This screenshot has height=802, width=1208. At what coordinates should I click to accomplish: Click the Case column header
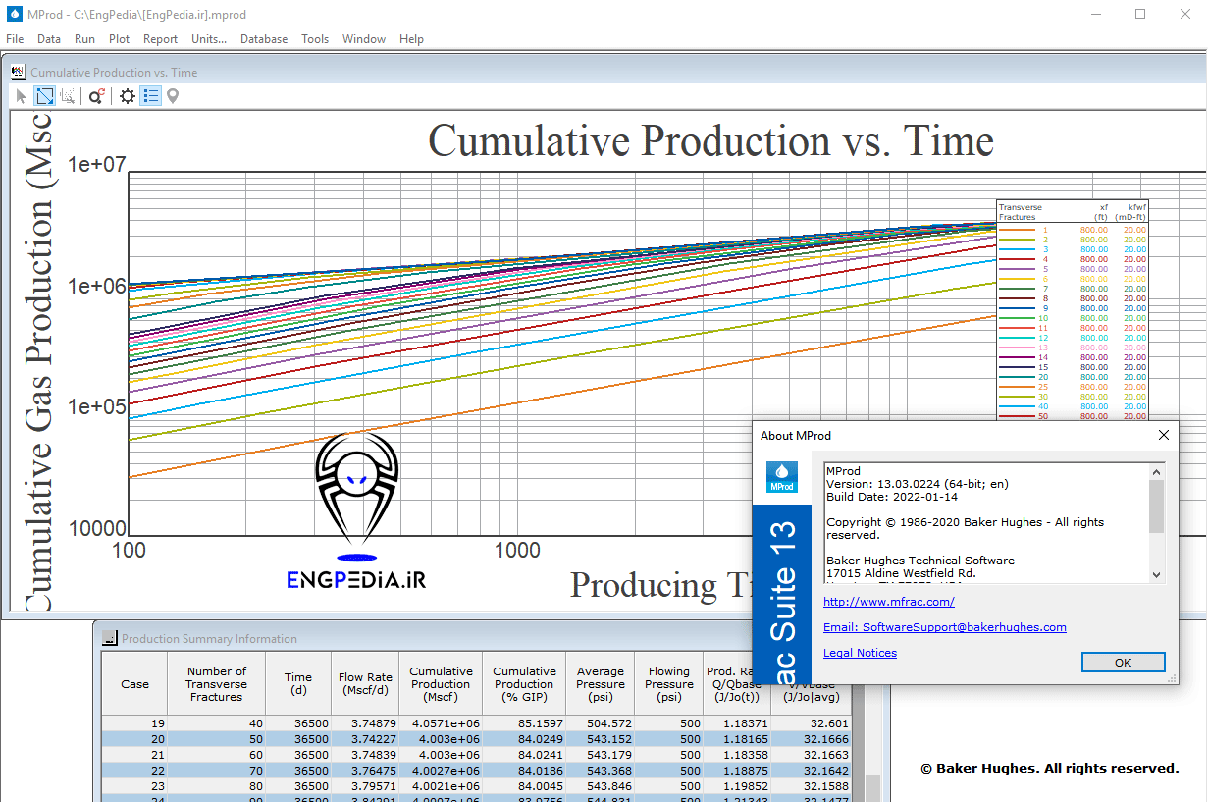coord(134,684)
